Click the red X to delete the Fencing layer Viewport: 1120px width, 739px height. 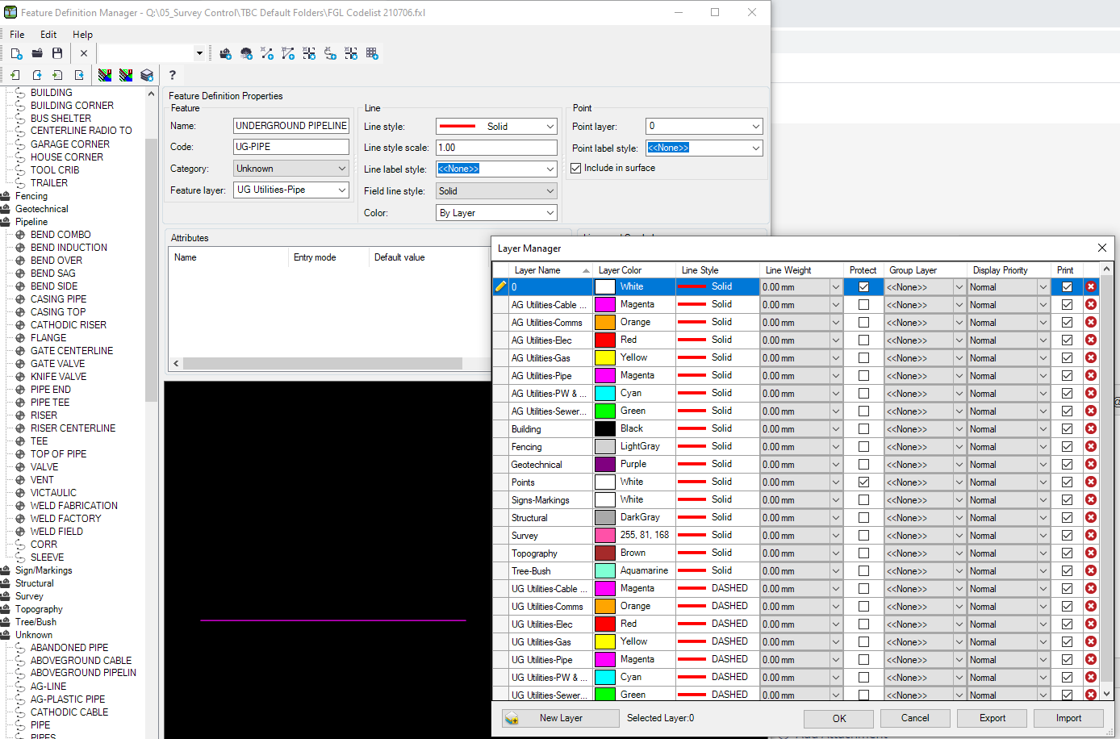1091,446
